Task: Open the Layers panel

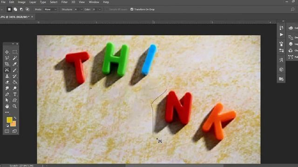Action: point(293,44)
